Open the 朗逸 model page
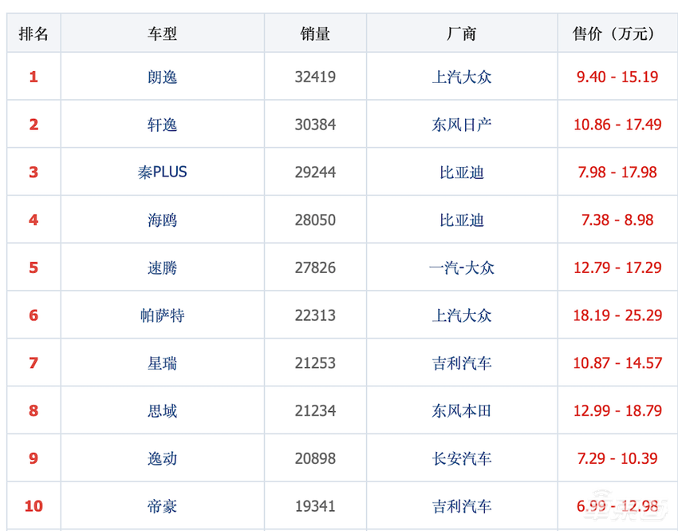The image size is (678, 531). [x=162, y=77]
